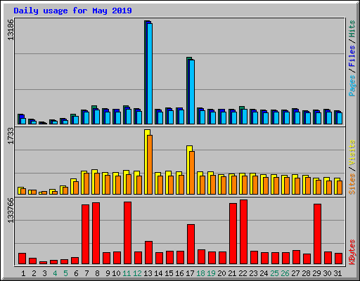Screen dimensions: 360x281
Task: Click day label 29 on the x-axis
Action: pyautogui.click(x=316, y=273)
